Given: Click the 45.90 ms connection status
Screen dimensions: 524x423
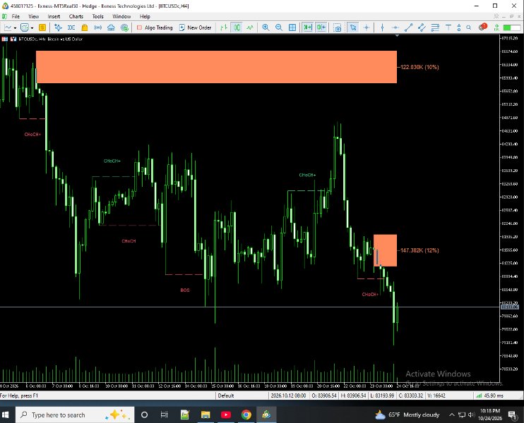Looking at the screenshot, I should [489, 396].
